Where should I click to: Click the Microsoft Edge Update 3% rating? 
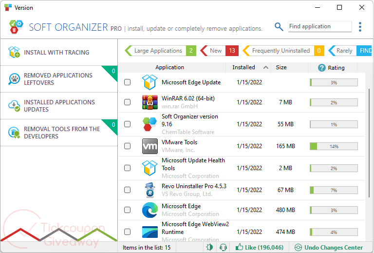(334, 82)
